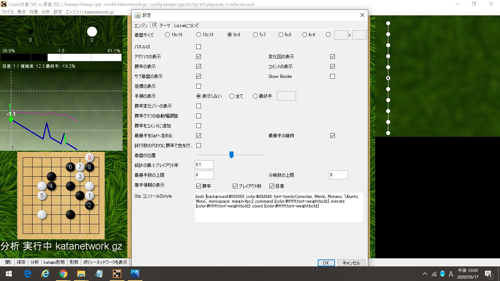Enable 座標の表示 checkbox
500x281 pixels.
pos(198,86)
